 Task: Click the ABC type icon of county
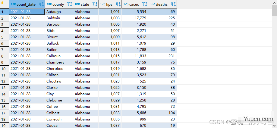49,4
